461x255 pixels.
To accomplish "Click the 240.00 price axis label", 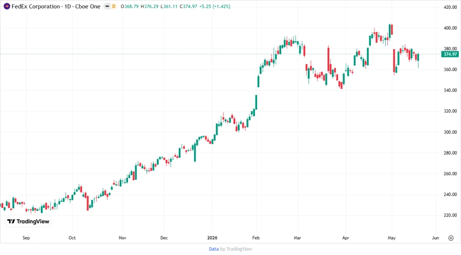I will (450, 195).
